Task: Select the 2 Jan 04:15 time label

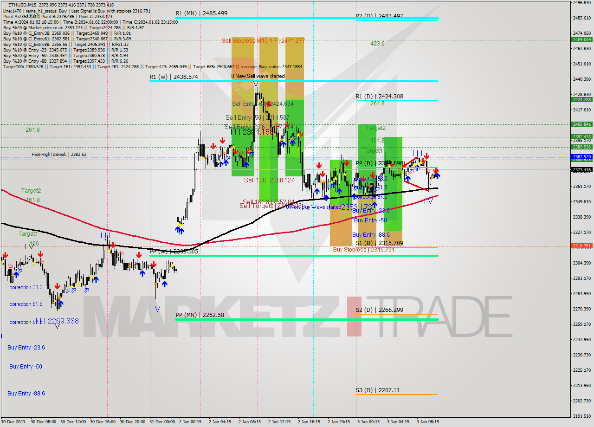Action: click(220, 422)
